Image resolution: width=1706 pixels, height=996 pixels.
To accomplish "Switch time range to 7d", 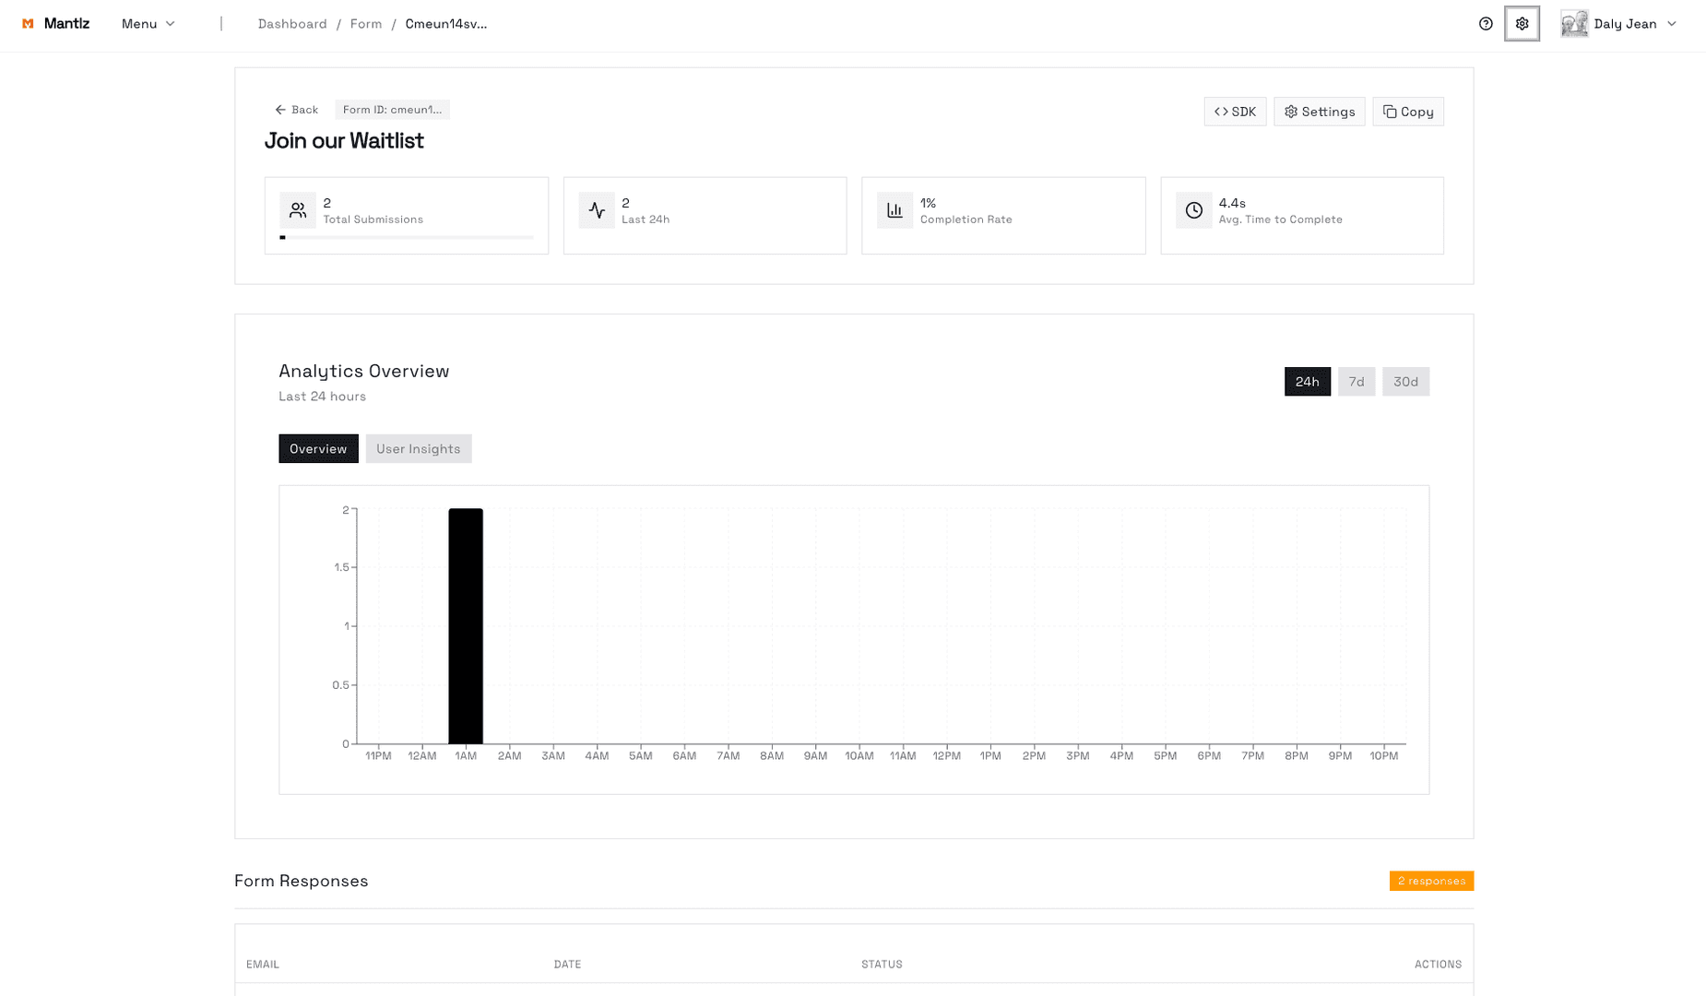I will (1356, 382).
